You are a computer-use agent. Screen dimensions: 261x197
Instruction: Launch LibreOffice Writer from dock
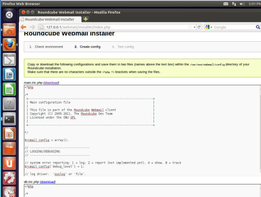(x=9, y=74)
